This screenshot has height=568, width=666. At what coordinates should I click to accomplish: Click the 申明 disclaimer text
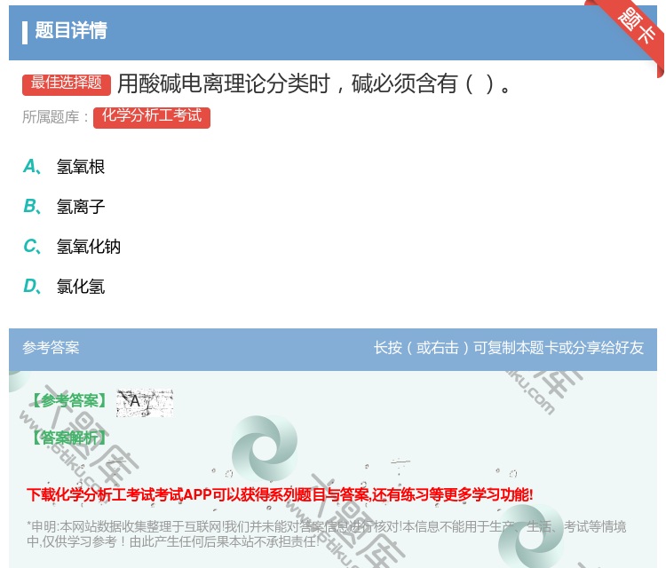[x=326, y=533]
